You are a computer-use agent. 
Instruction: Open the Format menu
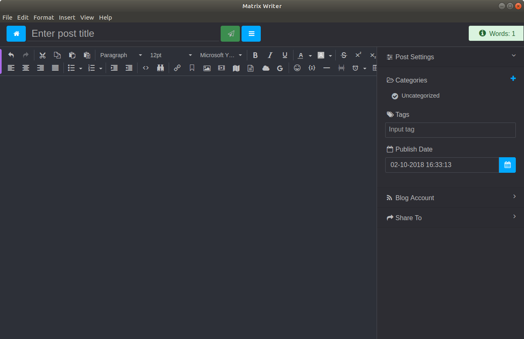coord(44,18)
